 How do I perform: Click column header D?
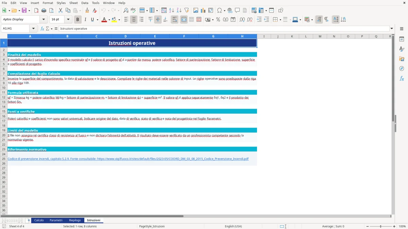[125, 36]
